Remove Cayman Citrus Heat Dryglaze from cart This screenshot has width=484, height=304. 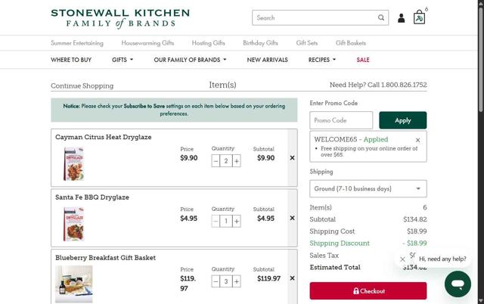tap(292, 158)
